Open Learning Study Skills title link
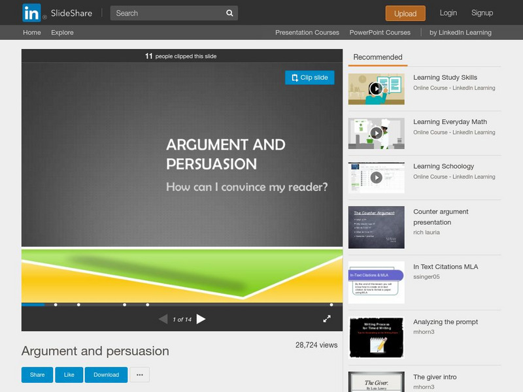Image resolution: width=523 pixels, height=392 pixels. [x=445, y=77]
